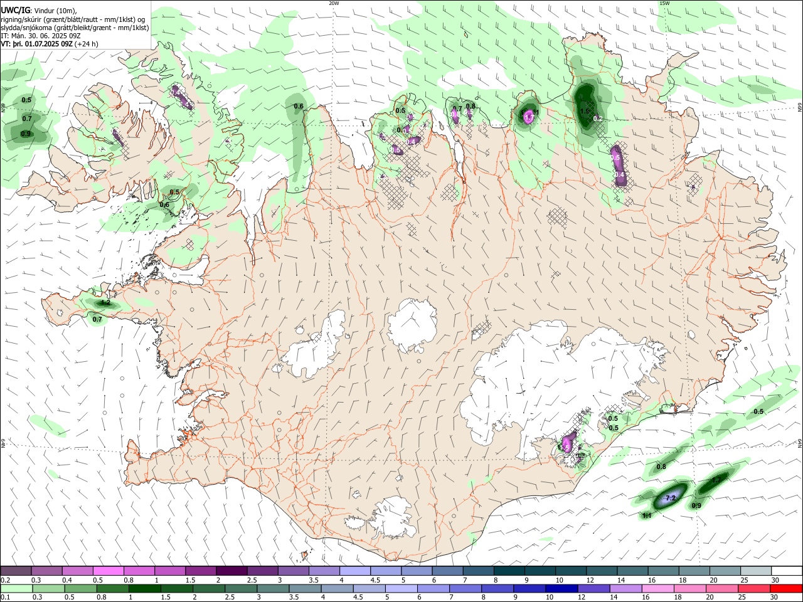Click the 0.4 value on the purple northeast patch

coord(619,174)
